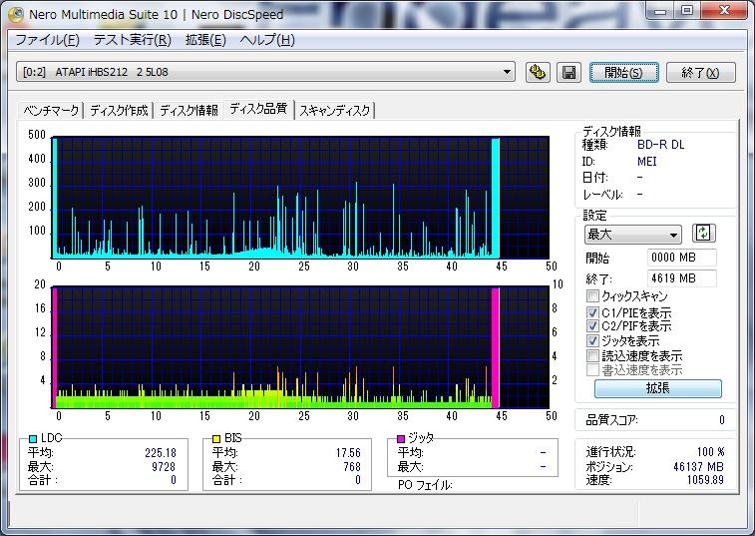This screenshot has width=755, height=536.
Task: Click the magenta ジッタ legend swatch
Action: [x=401, y=438]
